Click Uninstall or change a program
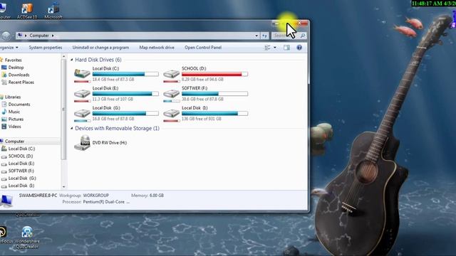 click(100, 48)
